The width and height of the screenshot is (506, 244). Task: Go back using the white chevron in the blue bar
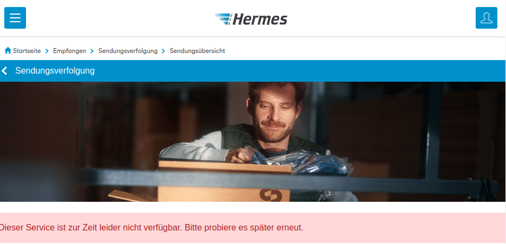tap(4, 71)
